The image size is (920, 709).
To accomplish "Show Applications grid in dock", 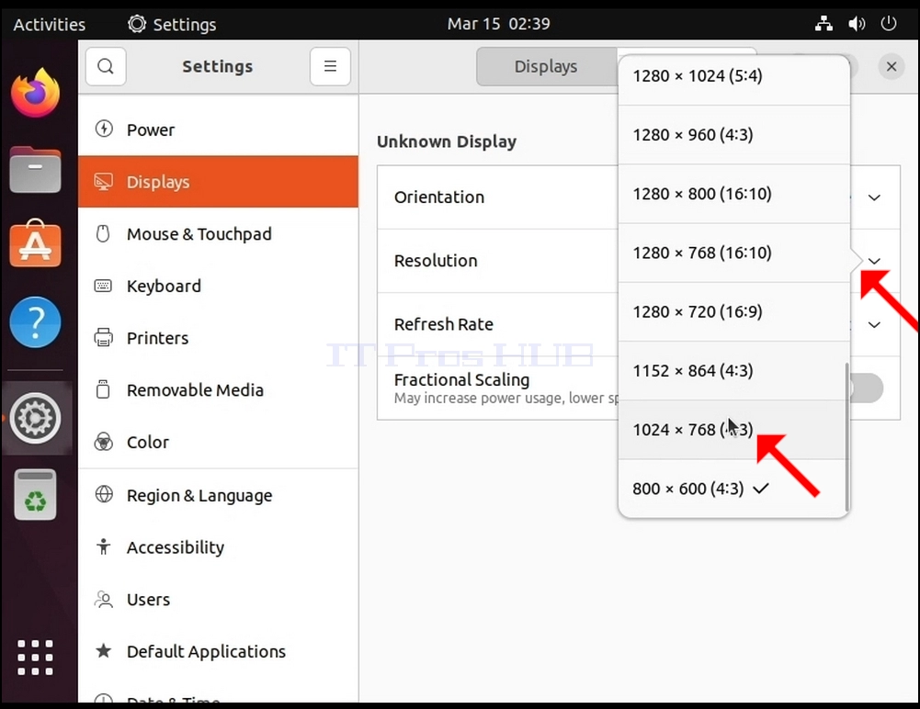I will [x=35, y=658].
